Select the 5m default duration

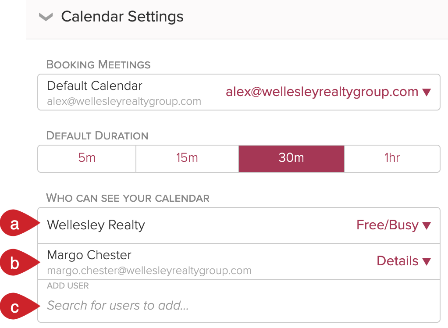tap(87, 159)
